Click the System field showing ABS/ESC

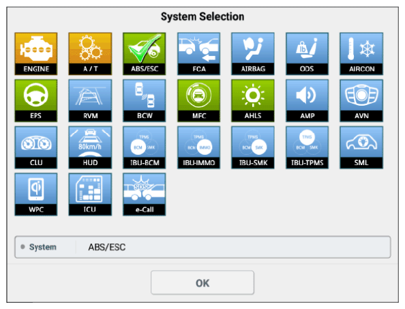point(202,247)
